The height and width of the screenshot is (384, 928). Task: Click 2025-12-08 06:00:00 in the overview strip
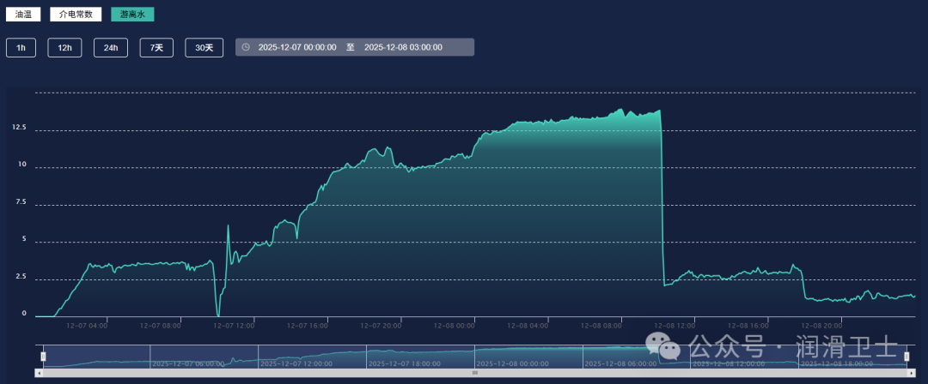tap(620, 364)
